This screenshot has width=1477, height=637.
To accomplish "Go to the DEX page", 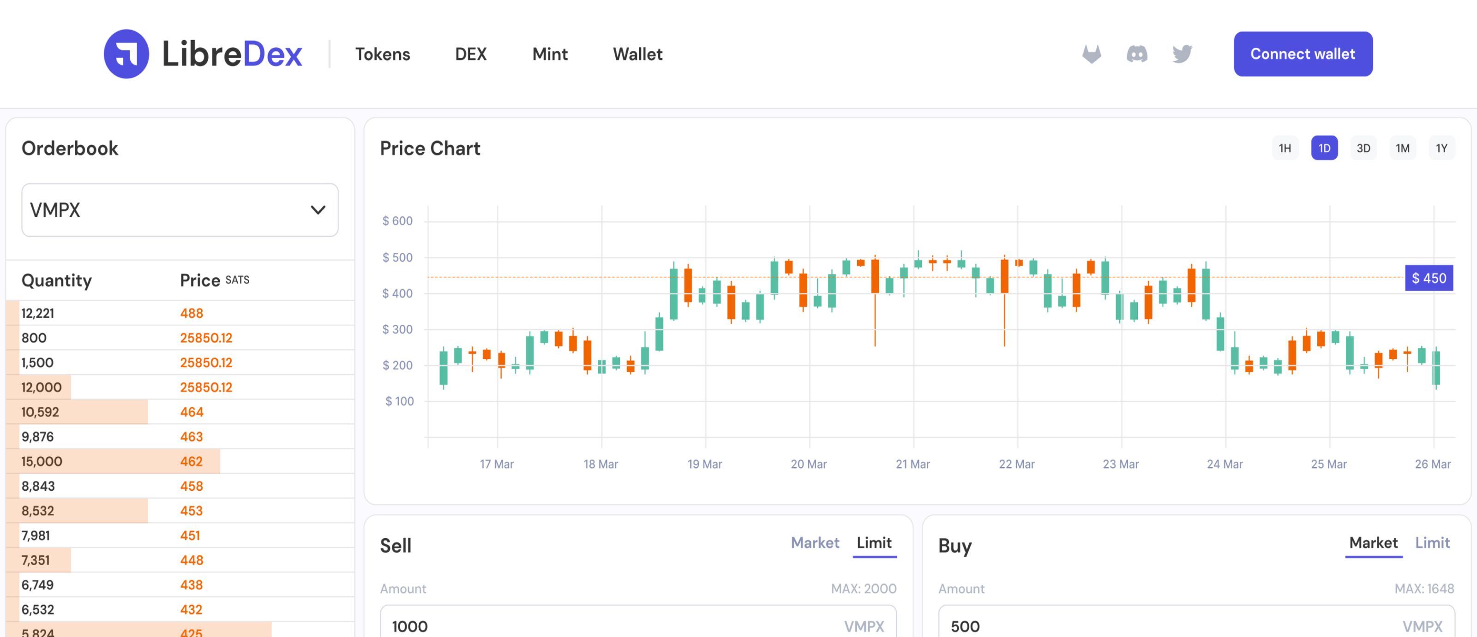I will (x=471, y=54).
